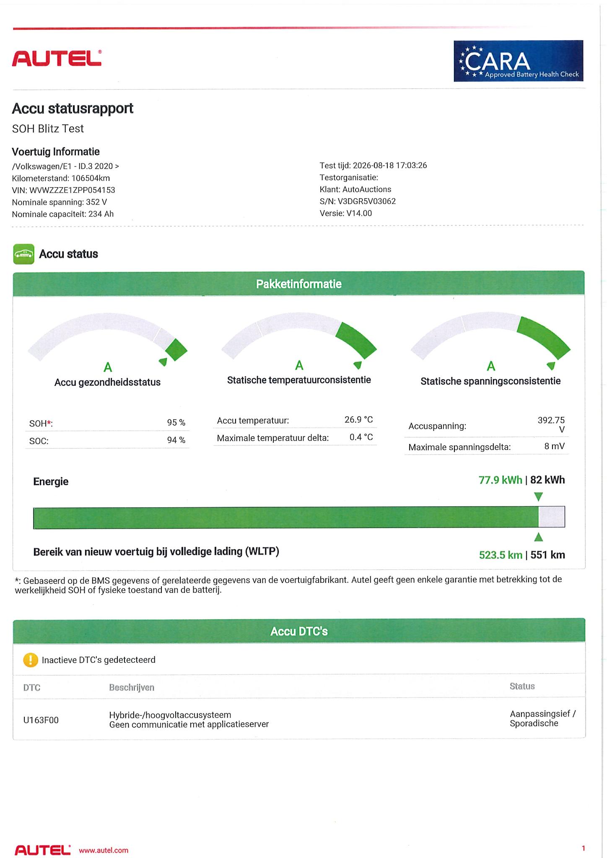The image size is (607, 858).
Task: Click the Status column header
Action: click(x=522, y=686)
